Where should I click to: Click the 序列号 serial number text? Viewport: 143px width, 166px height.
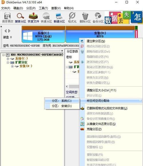[61, 46]
